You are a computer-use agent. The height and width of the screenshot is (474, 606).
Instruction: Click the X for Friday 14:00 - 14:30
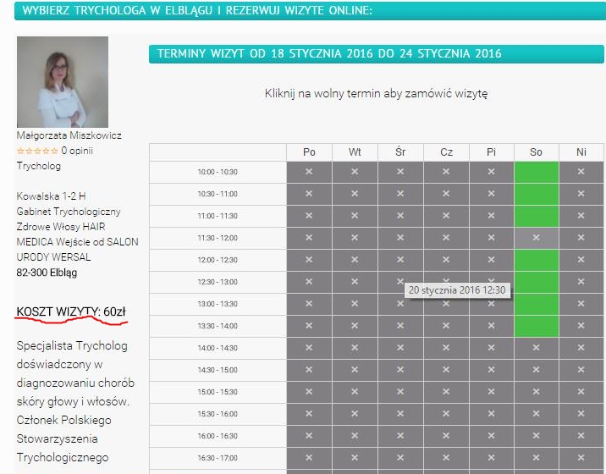click(x=491, y=348)
